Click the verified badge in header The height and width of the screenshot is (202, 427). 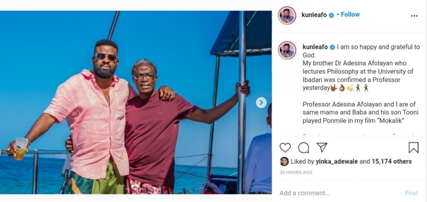[332, 15]
